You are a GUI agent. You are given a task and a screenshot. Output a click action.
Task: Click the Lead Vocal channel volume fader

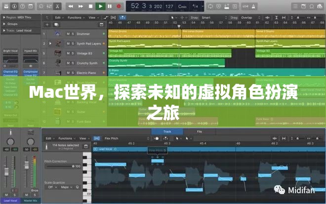tap(6, 171)
